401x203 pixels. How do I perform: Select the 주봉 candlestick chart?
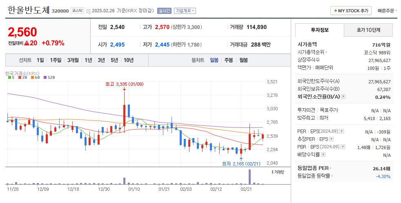tap(229, 60)
